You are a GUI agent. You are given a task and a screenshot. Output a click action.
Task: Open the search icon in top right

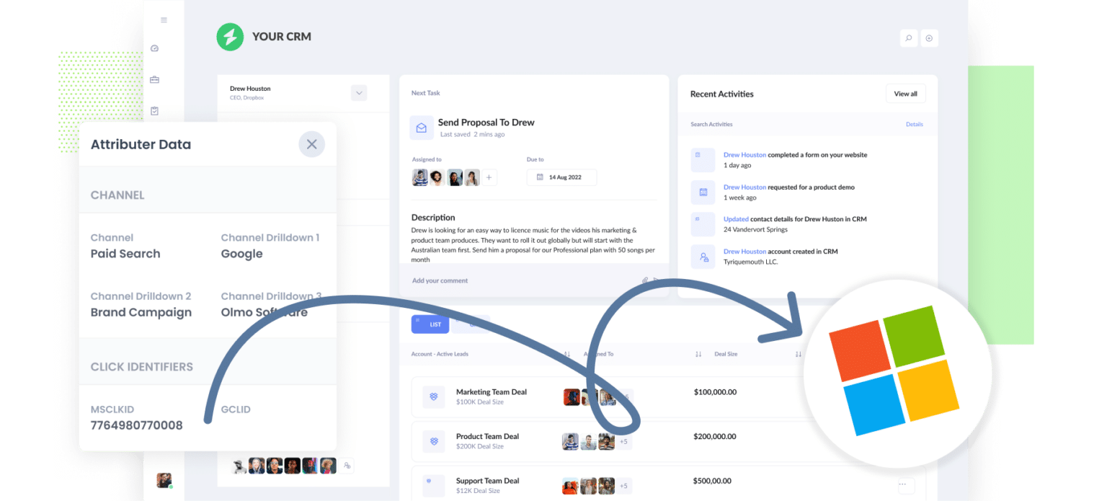[x=909, y=38]
